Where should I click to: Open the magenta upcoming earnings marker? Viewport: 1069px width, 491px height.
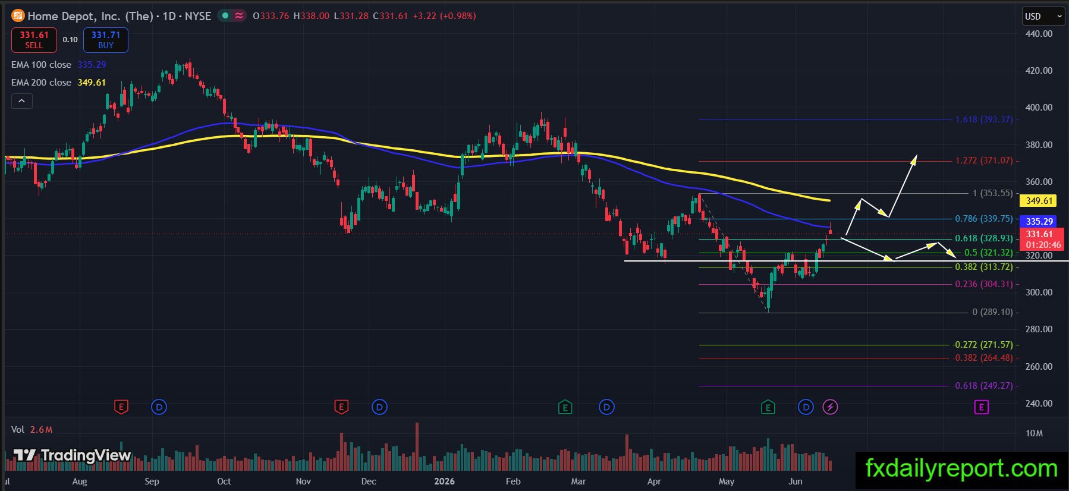[x=981, y=407]
